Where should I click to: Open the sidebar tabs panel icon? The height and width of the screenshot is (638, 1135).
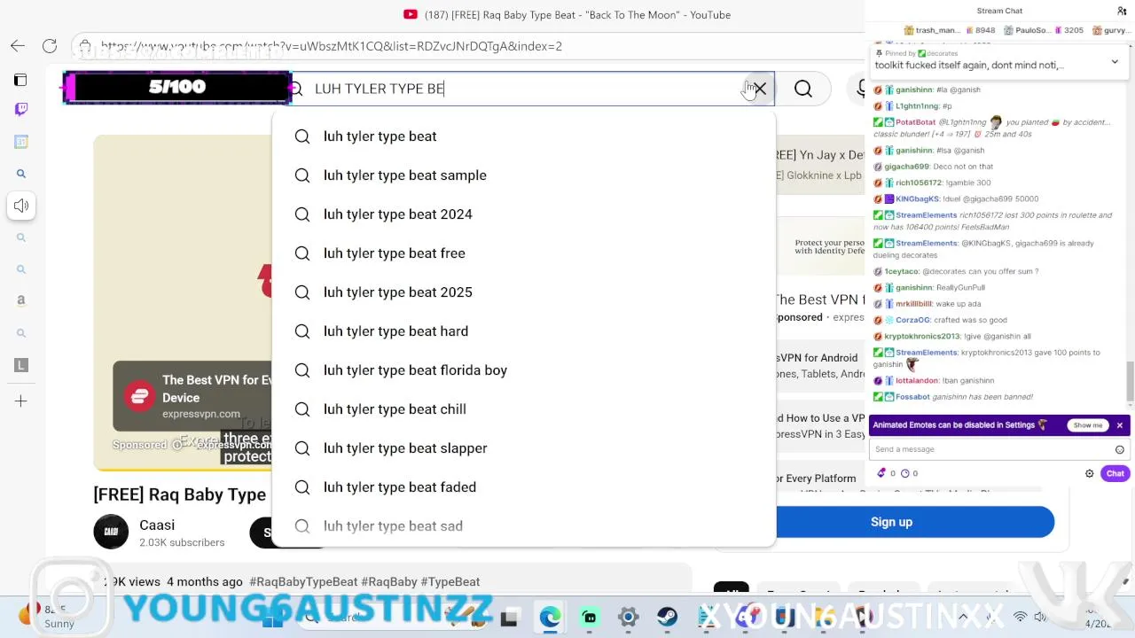tap(21, 80)
